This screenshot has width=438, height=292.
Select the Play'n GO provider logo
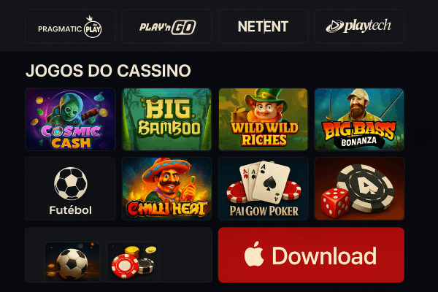pos(167,26)
